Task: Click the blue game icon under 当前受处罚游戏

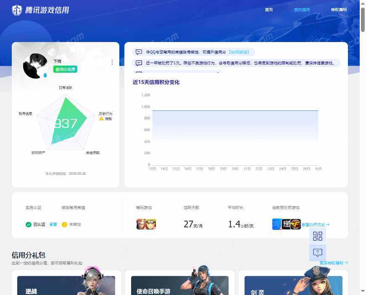Action: 277,224
